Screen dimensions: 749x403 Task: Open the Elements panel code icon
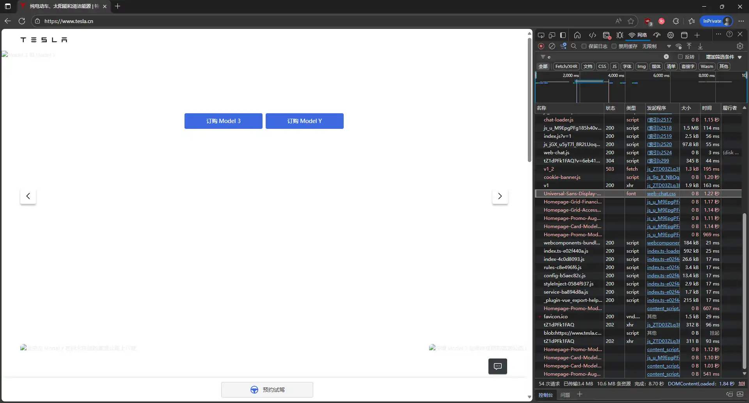coord(593,35)
